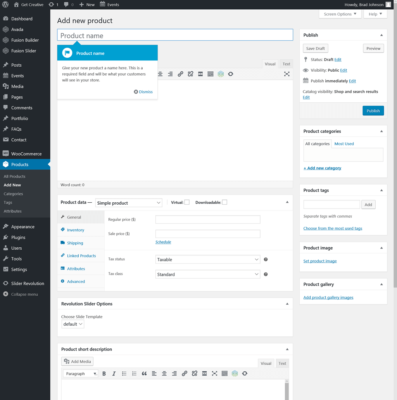Tick the Downloadable checkbox
The width and height of the screenshot is (397, 400).
pos(224,202)
